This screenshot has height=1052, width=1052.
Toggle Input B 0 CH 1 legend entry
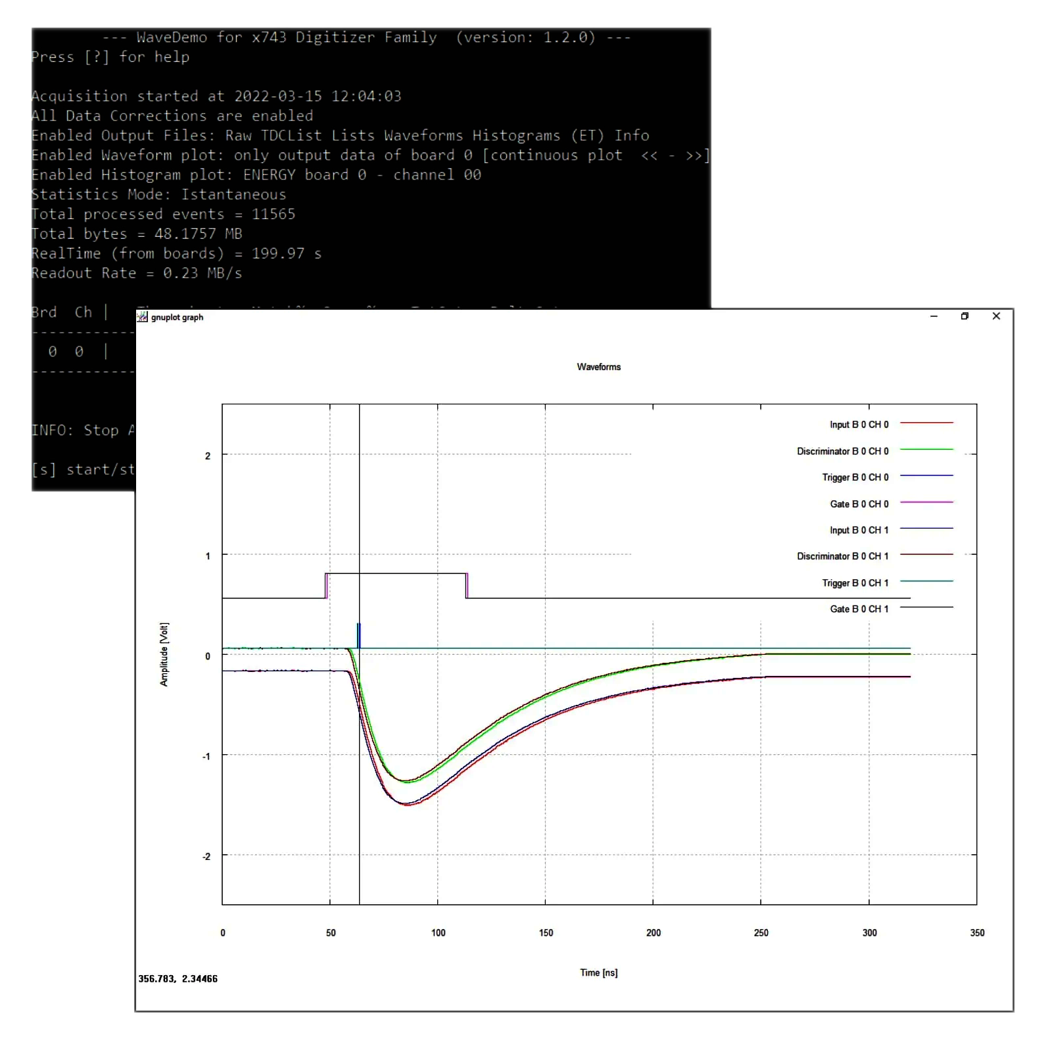coord(859,530)
